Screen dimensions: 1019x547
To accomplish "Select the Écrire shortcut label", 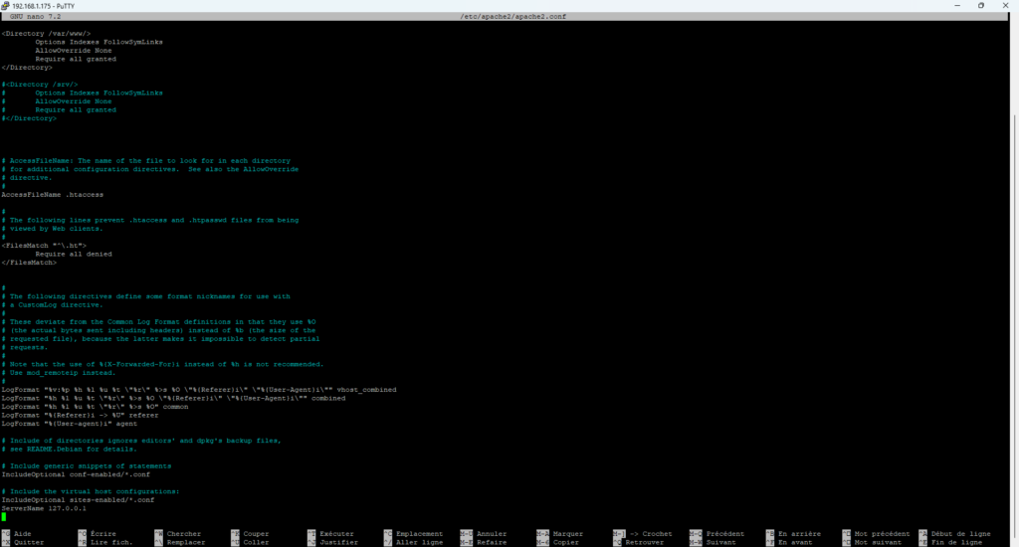I will click(x=103, y=534).
